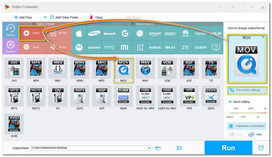
Task: Expand the output folder path dropdown
Action: tap(149, 148)
